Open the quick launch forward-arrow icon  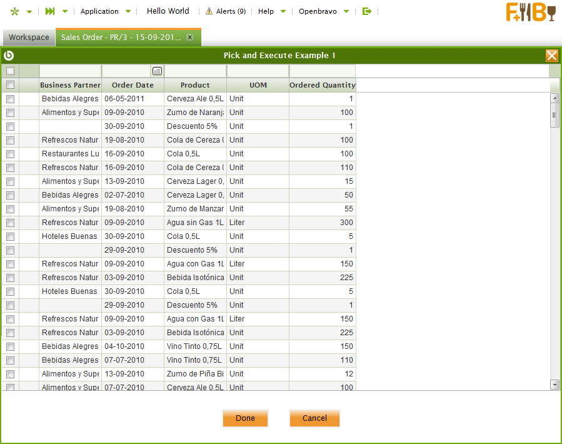click(x=50, y=11)
